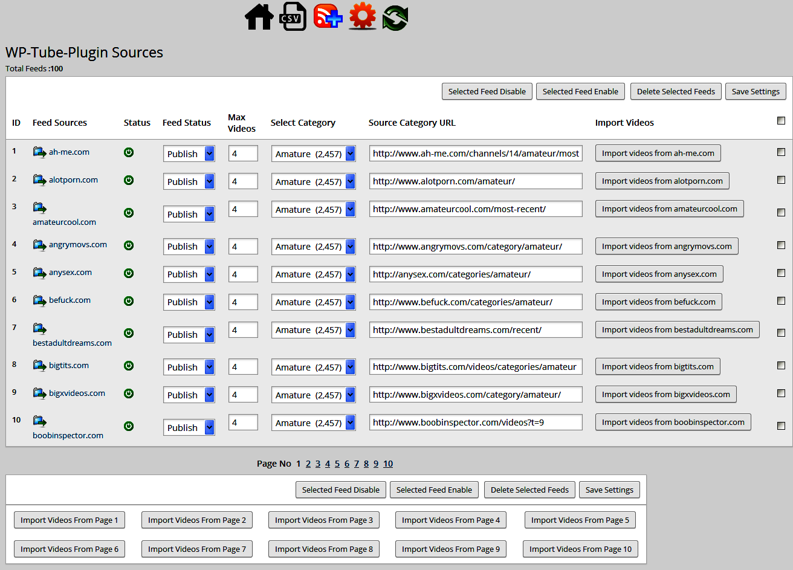Screen dimensions: 793x570
Task: Toggle green power status icon for bigxvideos.com
Action: click(129, 393)
